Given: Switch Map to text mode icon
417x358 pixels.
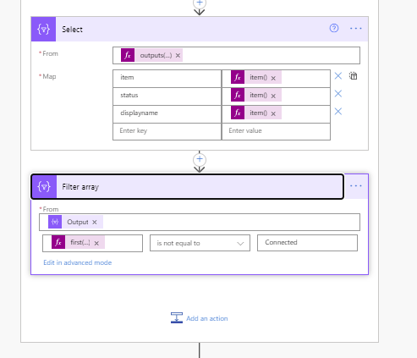Looking at the screenshot, I should tap(353, 76).
